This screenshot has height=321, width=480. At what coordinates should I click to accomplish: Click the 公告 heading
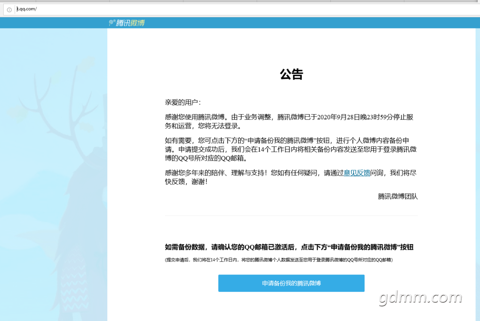[291, 74]
